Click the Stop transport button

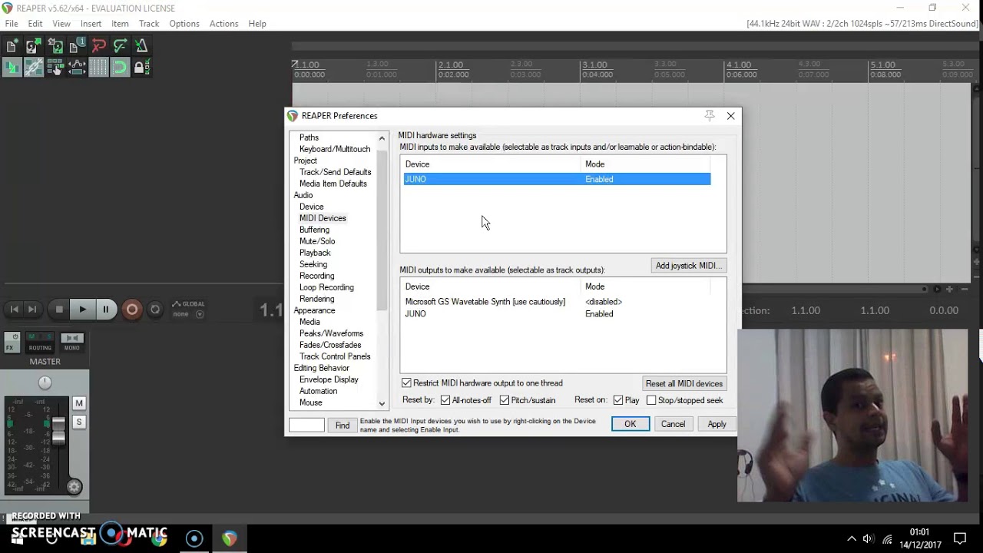(59, 310)
